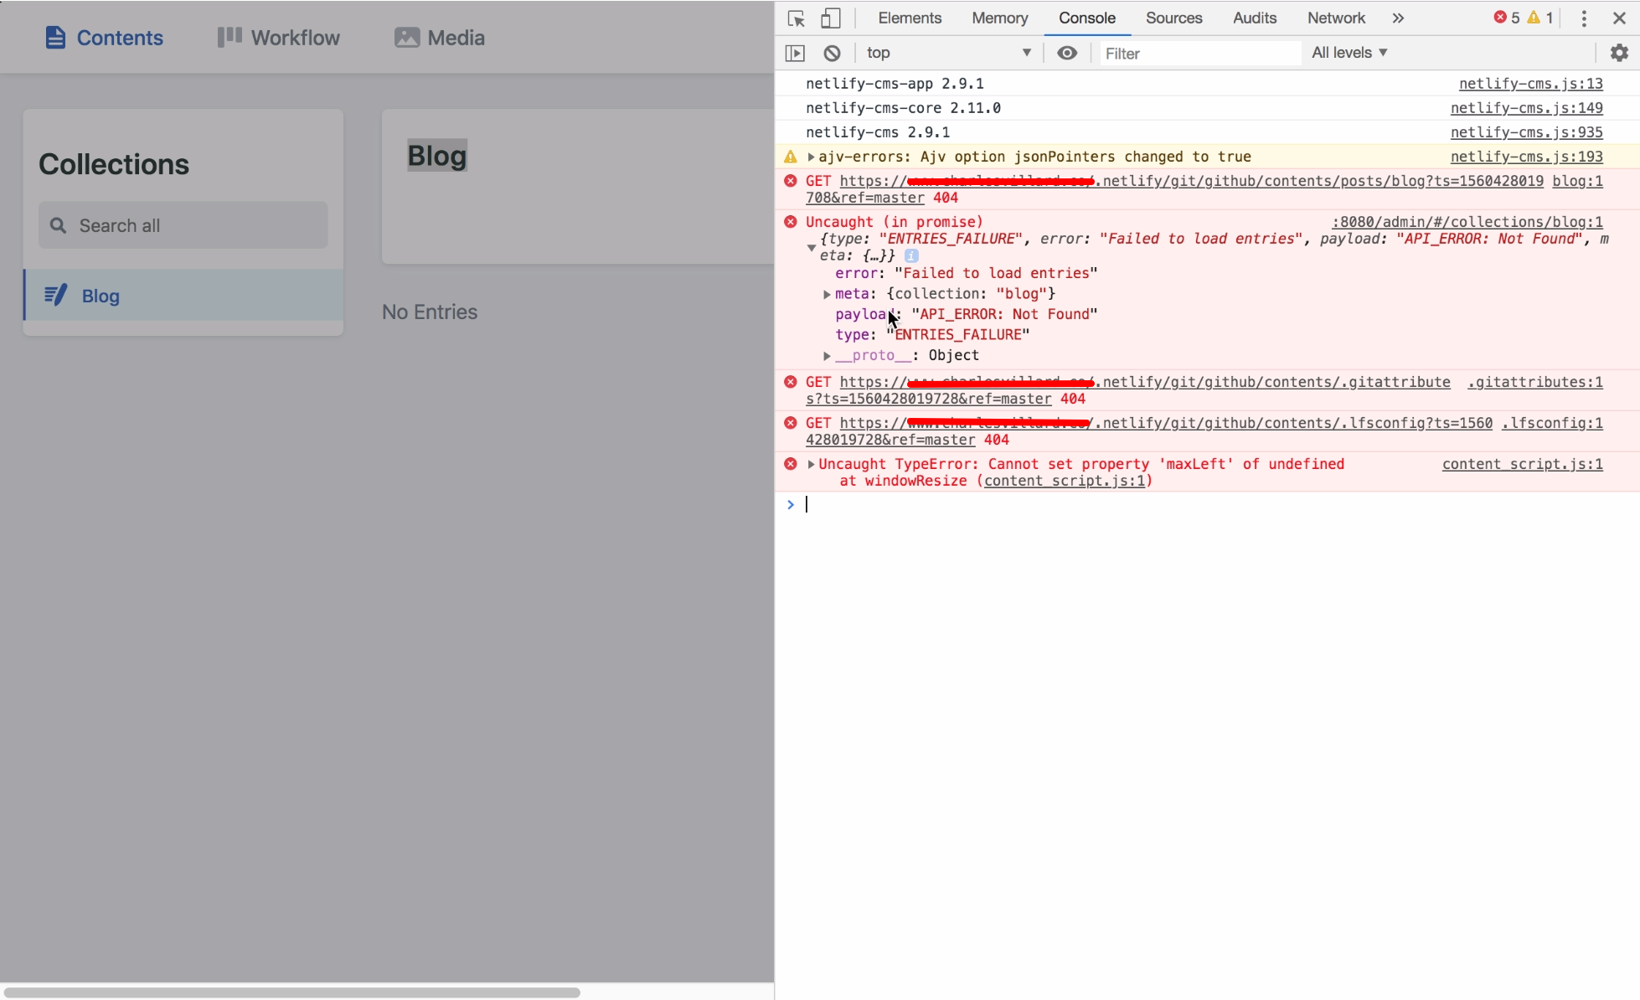The height and width of the screenshot is (1000, 1640).
Task: Open the top context dropdown
Action: click(x=949, y=53)
